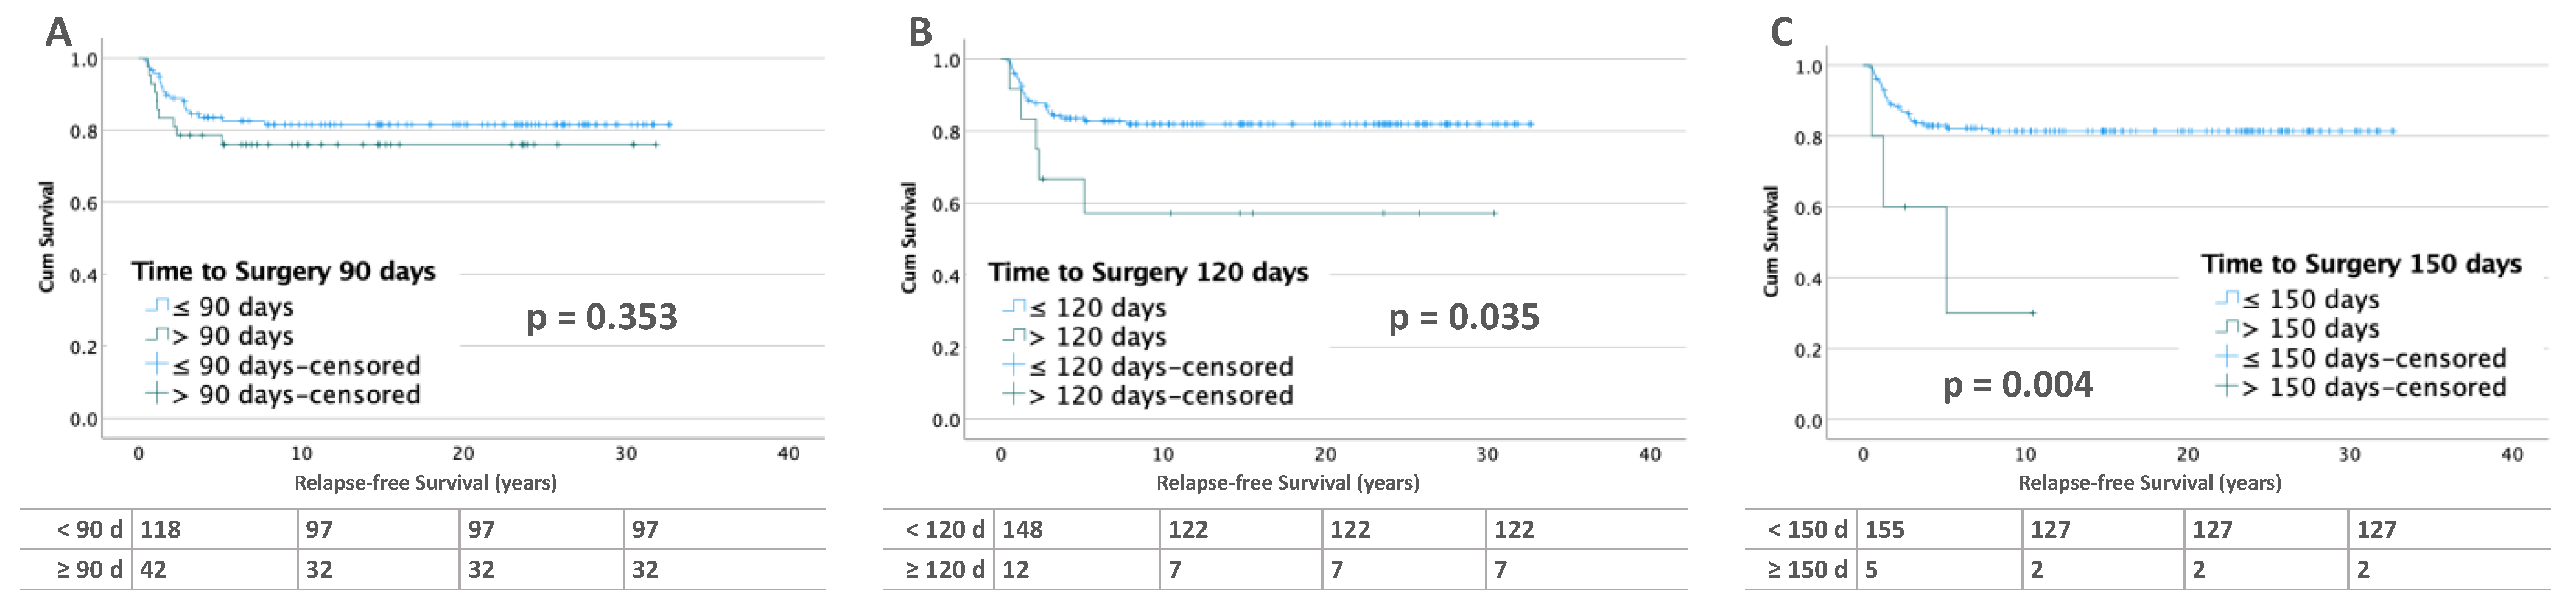Click the panel A letter label

click(x=59, y=33)
